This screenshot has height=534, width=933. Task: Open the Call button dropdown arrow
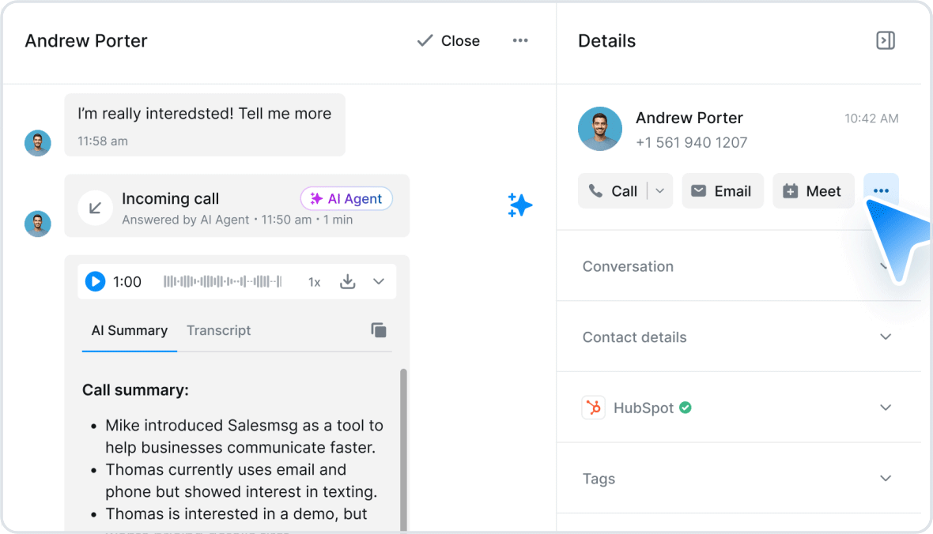coord(660,191)
